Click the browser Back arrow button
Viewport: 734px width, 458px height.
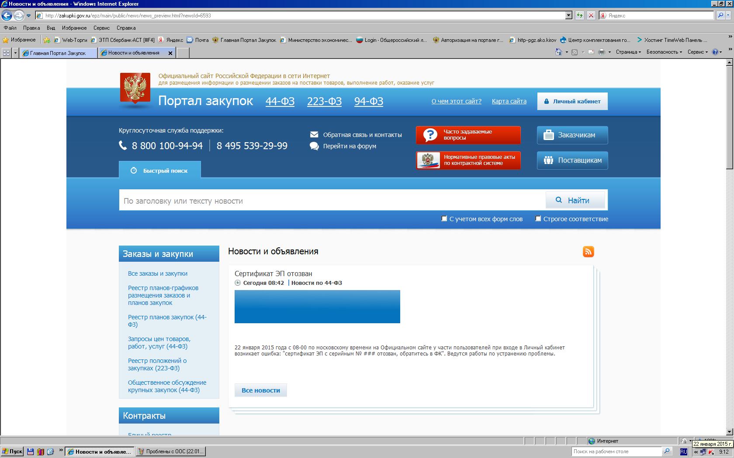click(7, 16)
